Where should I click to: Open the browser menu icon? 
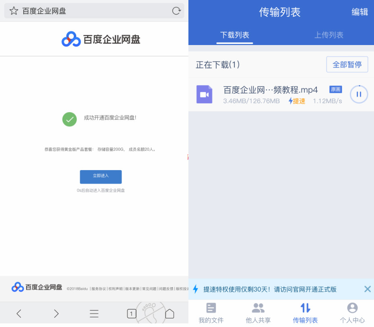[94, 313]
